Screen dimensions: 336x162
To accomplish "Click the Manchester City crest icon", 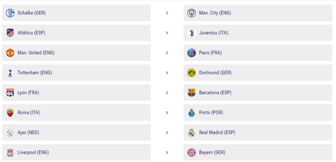I will 191,13.
